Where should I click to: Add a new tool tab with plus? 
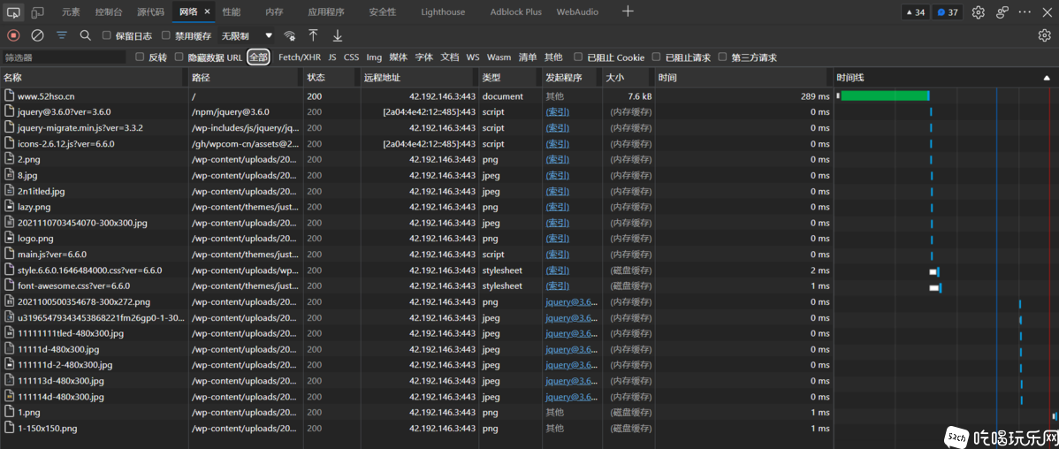tap(629, 11)
